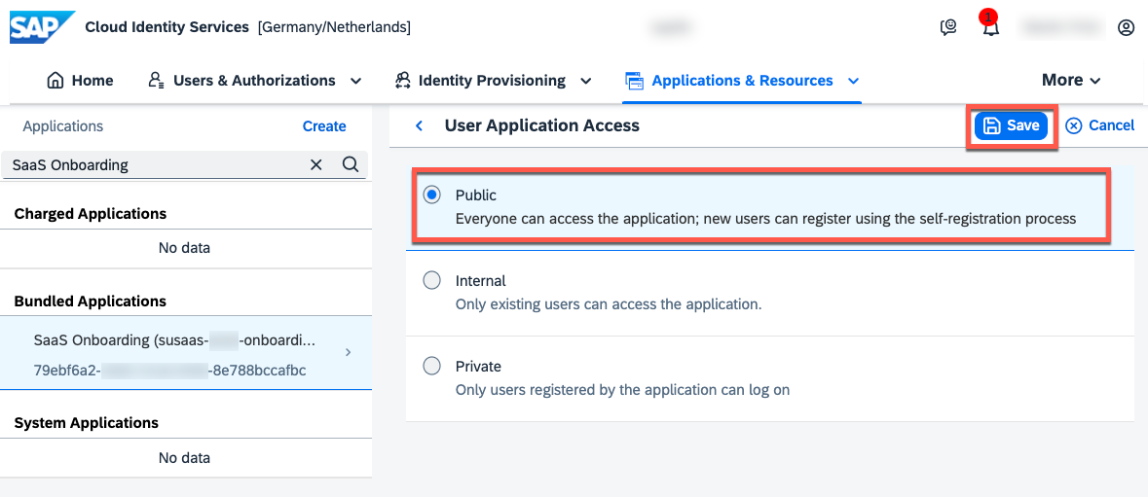Expand the Identity Provisioning dropdown arrow

[586, 81]
